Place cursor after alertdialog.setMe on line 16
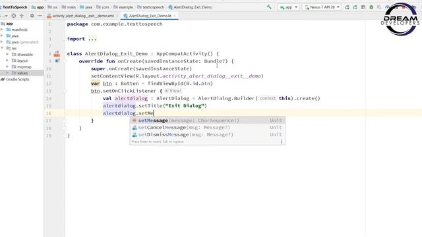The height and width of the screenshot is (237, 422). (154, 113)
